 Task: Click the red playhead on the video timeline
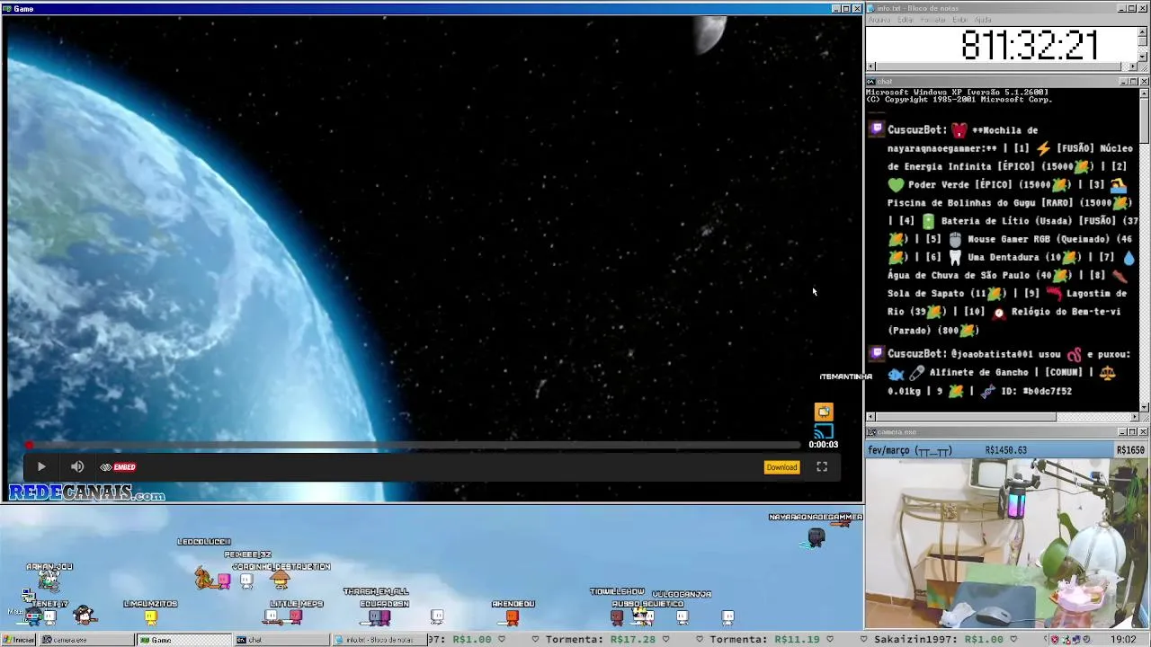tap(29, 445)
